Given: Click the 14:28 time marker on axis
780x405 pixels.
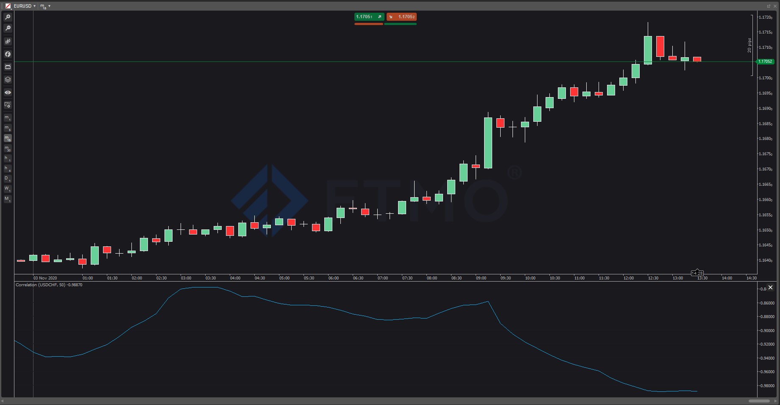Looking at the screenshot, I should click(x=697, y=273).
